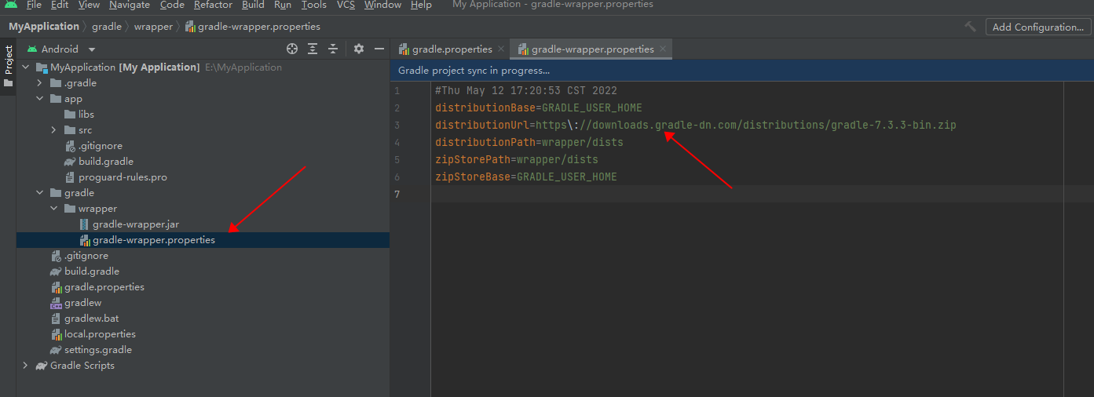Open the Build menu
The height and width of the screenshot is (397, 1094).
pyautogui.click(x=253, y=5)
